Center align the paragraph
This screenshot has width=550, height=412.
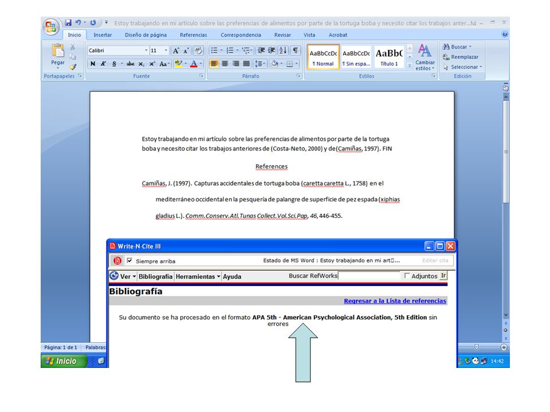click(x=225, y=64)
